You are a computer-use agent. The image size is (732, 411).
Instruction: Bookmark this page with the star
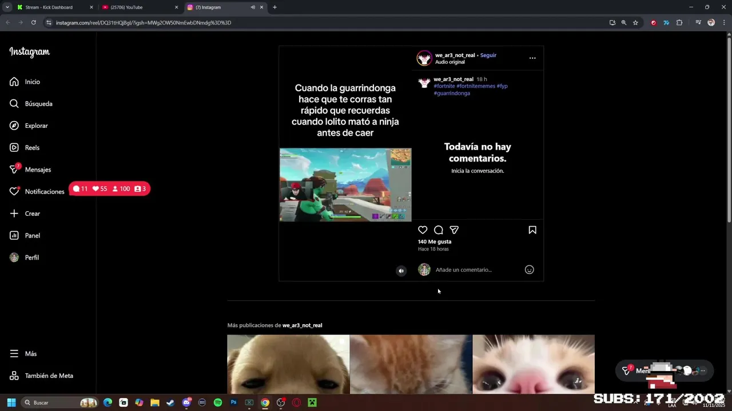point(635,23)
